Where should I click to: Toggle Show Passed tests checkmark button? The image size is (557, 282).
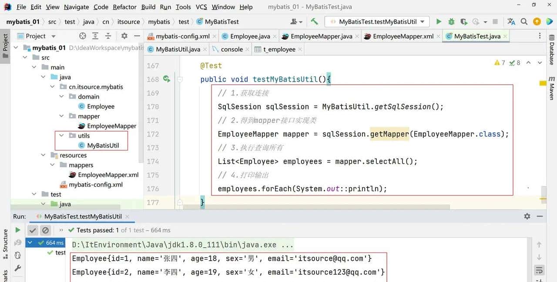(33, 230)
